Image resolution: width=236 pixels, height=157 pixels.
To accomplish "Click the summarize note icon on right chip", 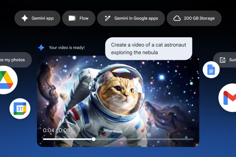I will (x=223, y=60).
